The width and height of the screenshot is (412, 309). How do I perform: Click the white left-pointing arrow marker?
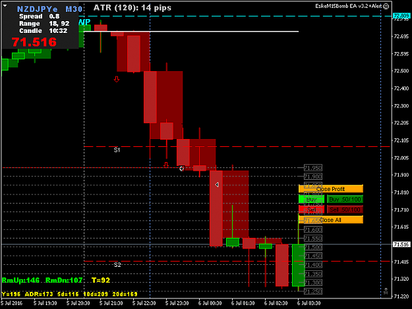pos(217,185)
